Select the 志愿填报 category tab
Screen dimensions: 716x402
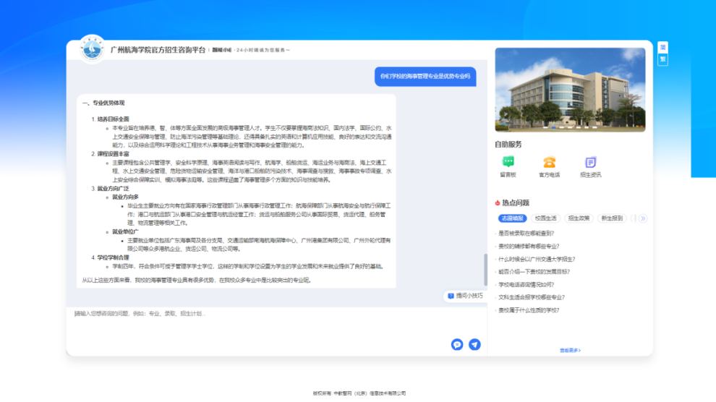click(x=512, y=218)
